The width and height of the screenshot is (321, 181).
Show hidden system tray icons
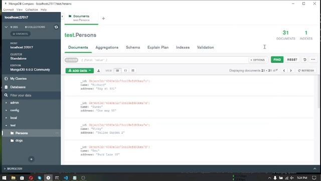(270, 177)
